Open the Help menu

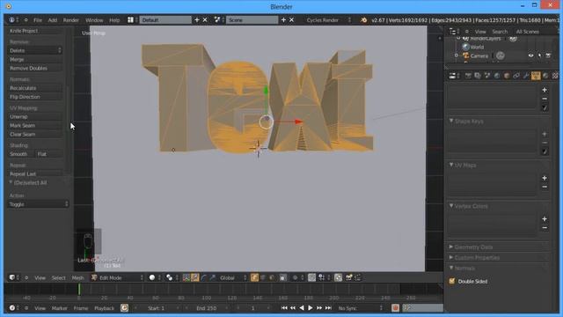[x=114, y=20]
